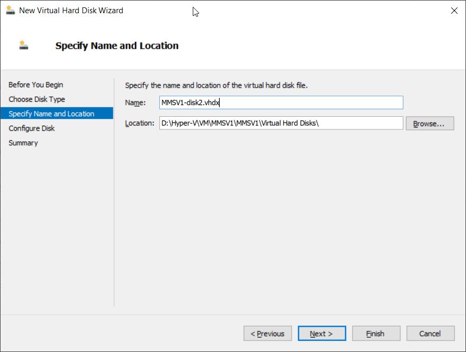
Task: Click the bold Specify Name and Location heading
Action: click(x=117, y=45)
